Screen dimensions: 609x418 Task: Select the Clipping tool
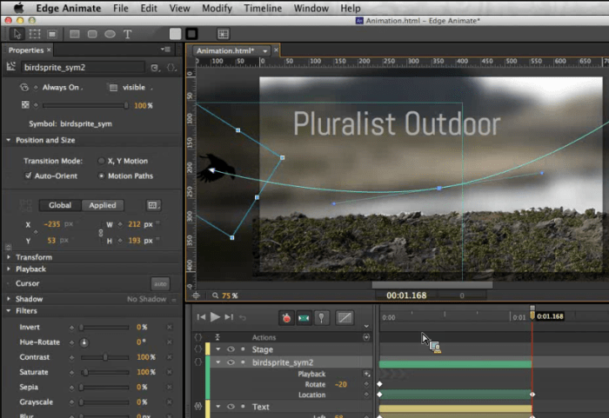(x=52, y=34)
